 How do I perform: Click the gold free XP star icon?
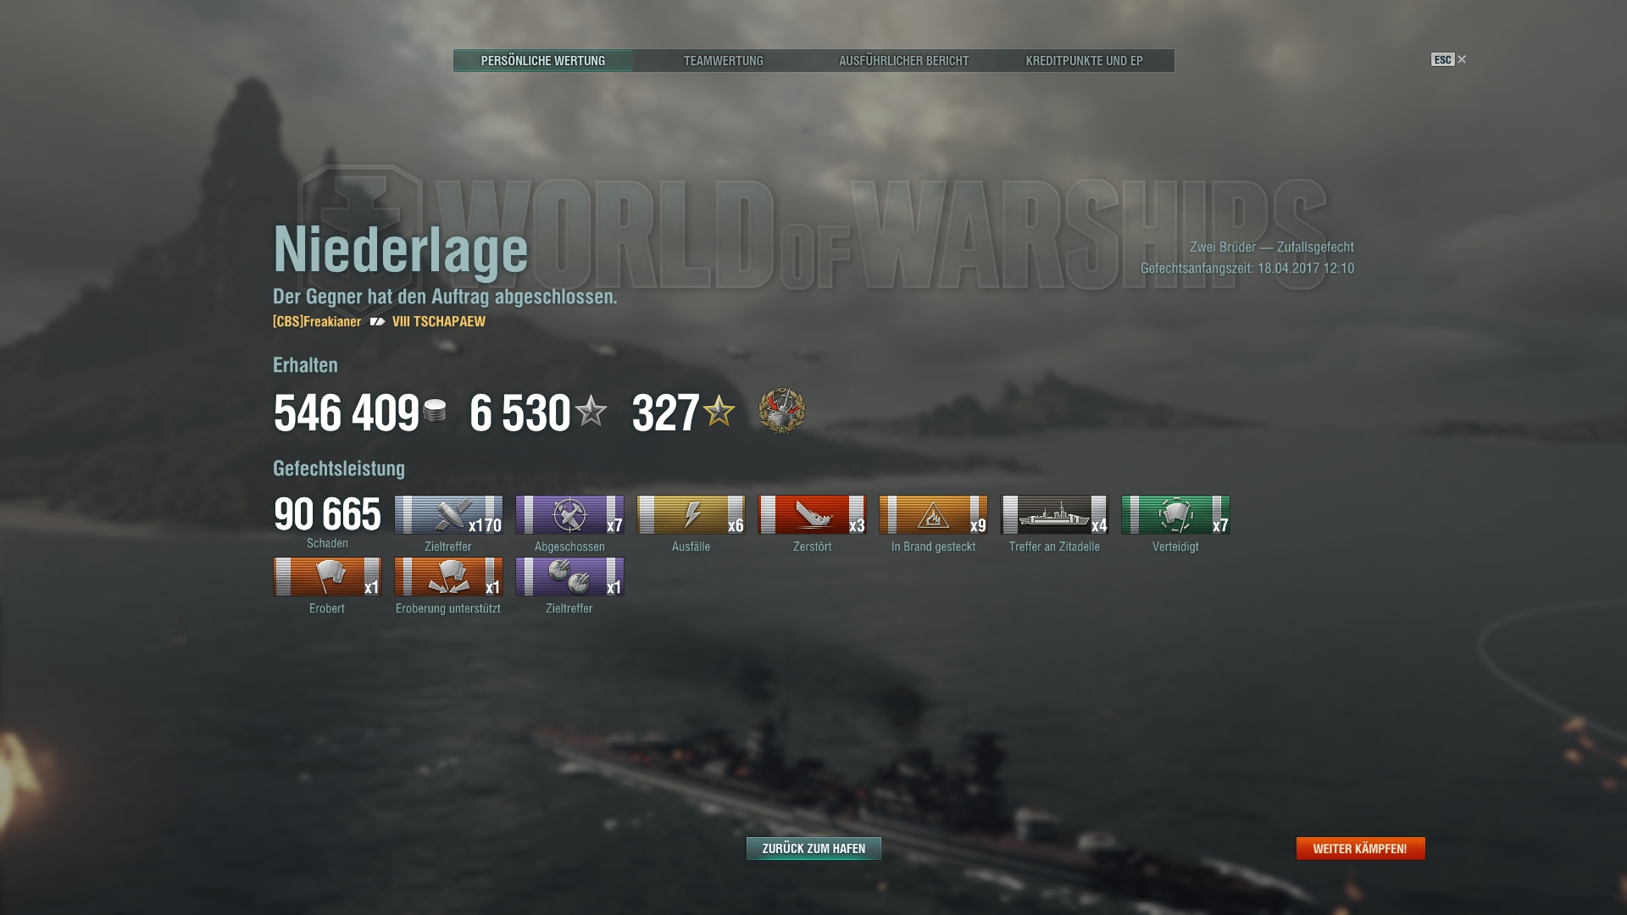click(719, 411)
